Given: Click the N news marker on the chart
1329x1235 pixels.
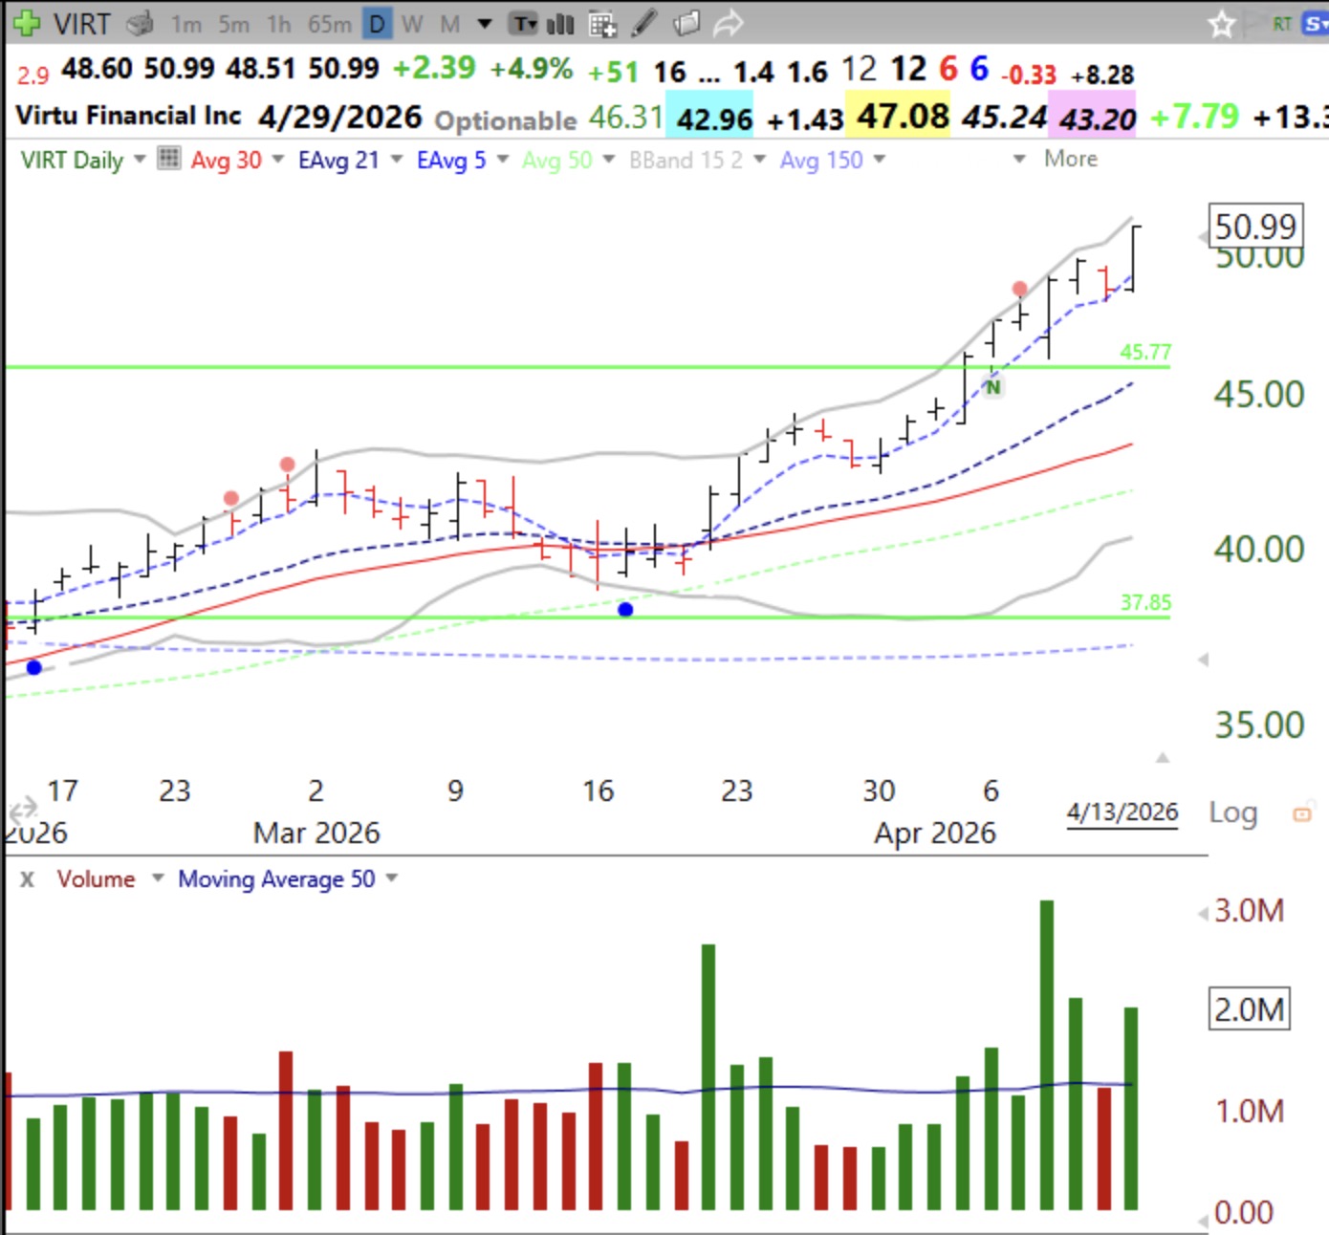Looking at the screenshot, I should pos(993,387).
